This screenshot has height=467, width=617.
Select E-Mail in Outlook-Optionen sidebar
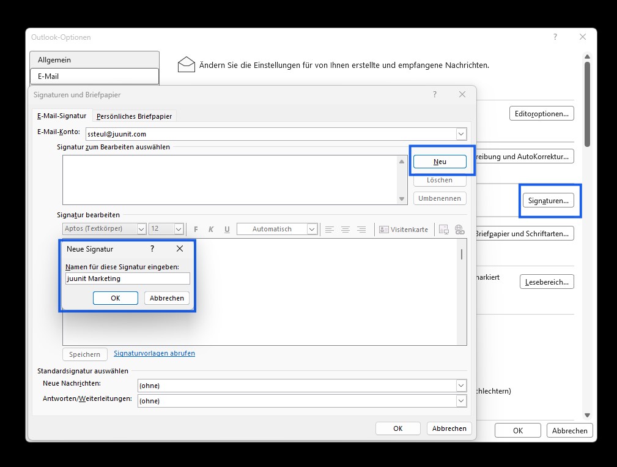94,77
